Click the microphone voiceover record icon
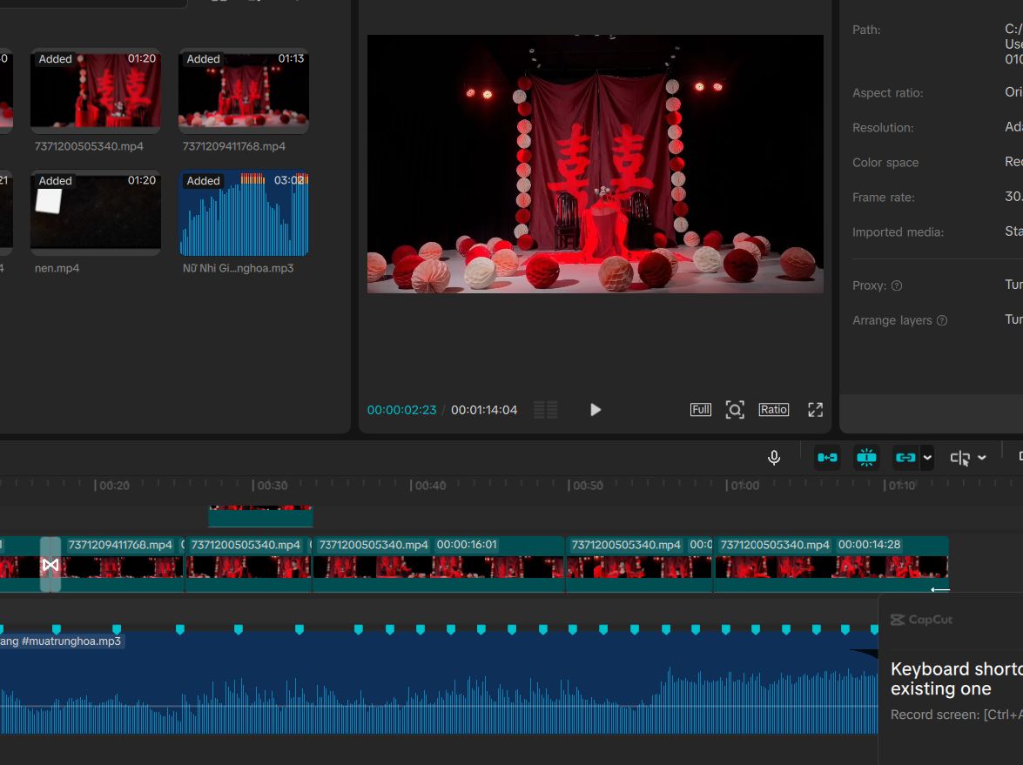This screenshot has width=1023, height=765. point(774,458)
